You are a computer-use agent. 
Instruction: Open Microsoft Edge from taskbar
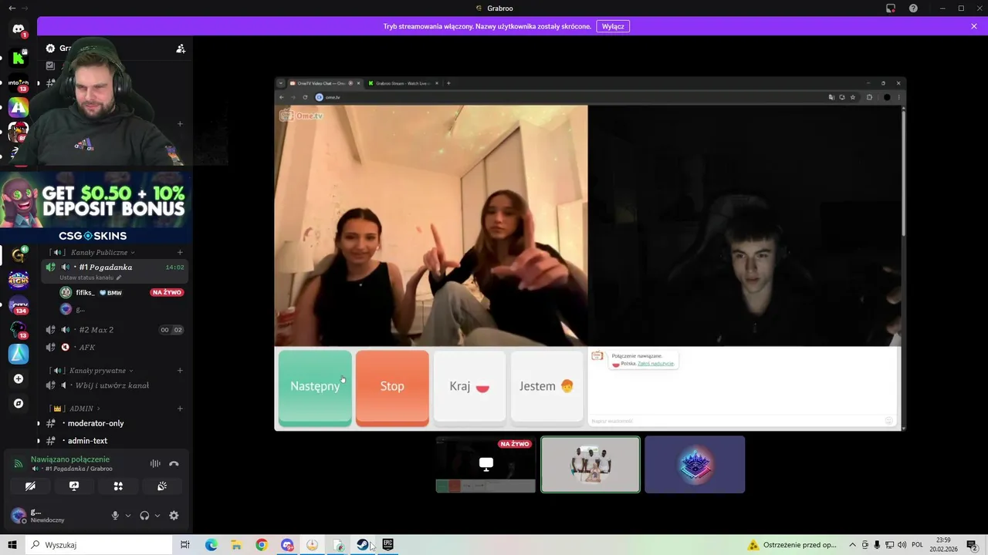coord(211,545)
